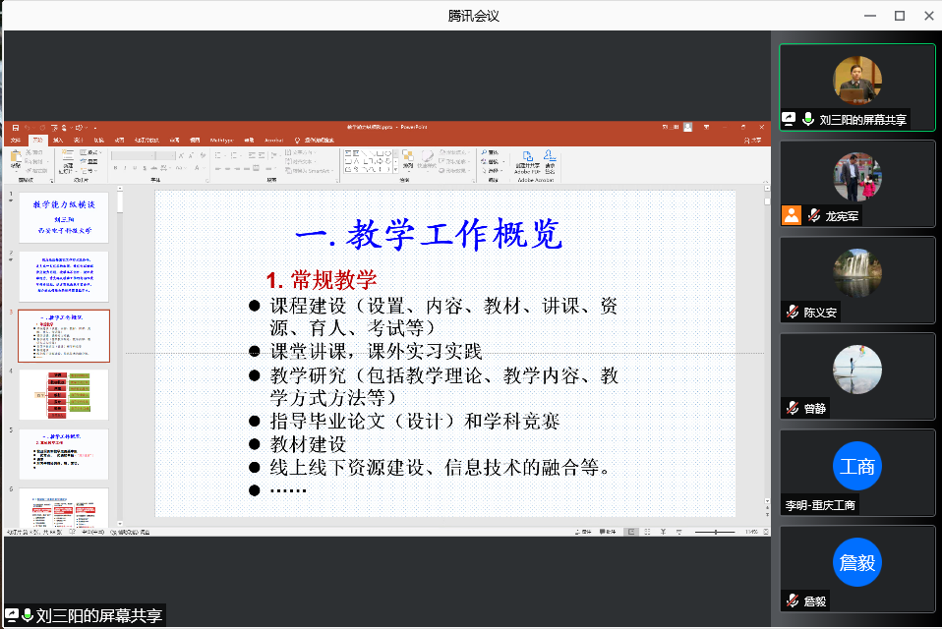Click the blue 詹毅 avatar circle
The height and width of the screenshot is (629, 942).
point(856,562)
